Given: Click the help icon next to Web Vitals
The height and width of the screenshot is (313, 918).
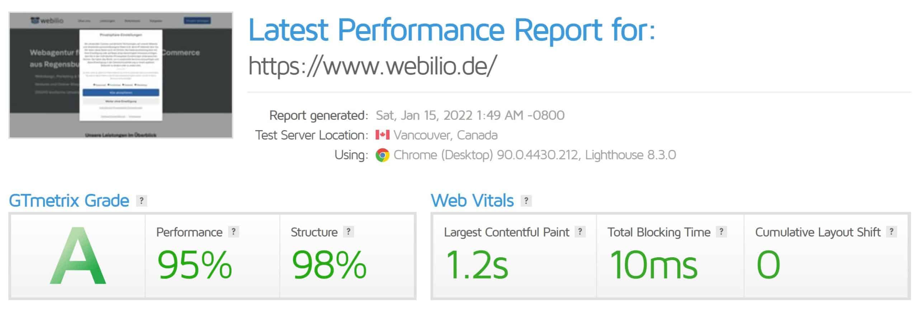Looking at the screenshot, I should [526, 201].
